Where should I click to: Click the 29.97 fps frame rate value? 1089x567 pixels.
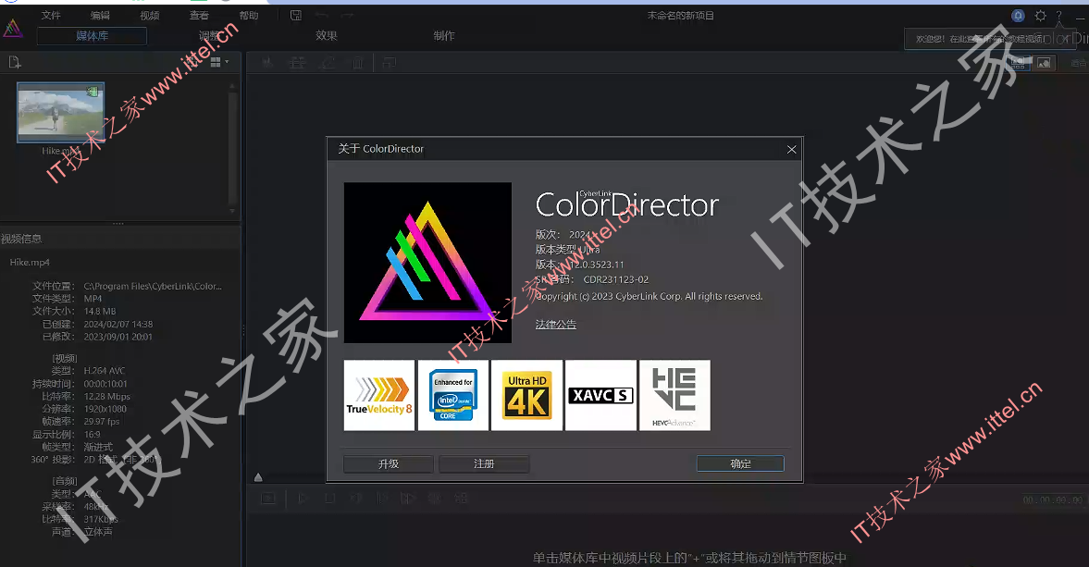point(102,421)
